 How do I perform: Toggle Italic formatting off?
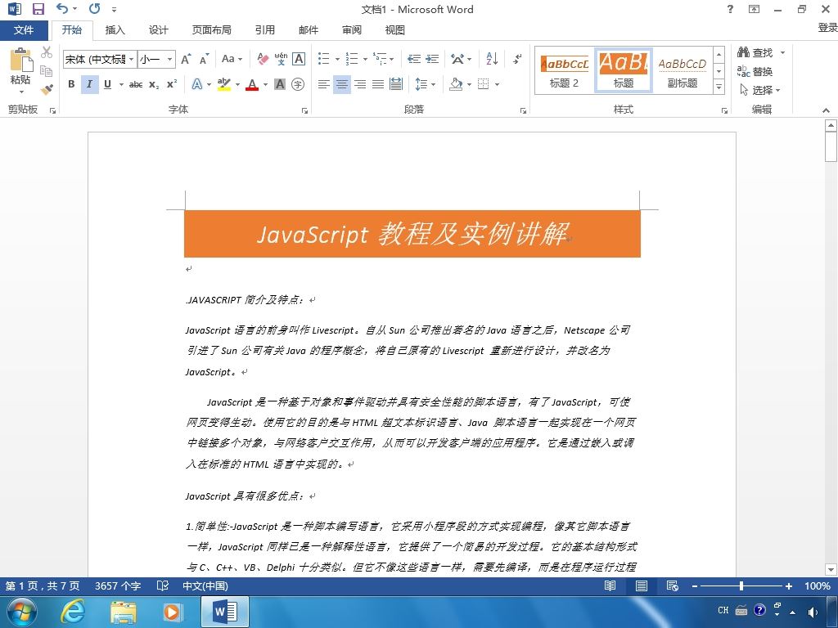click(89, 84)
